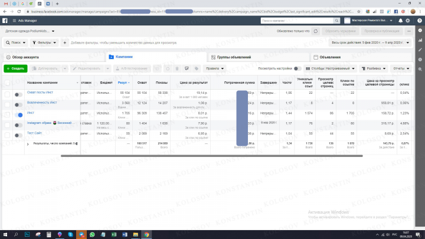Sort by the Результаты column header
Viewport: 425px width, 239px height.
(x=123, y=83)
